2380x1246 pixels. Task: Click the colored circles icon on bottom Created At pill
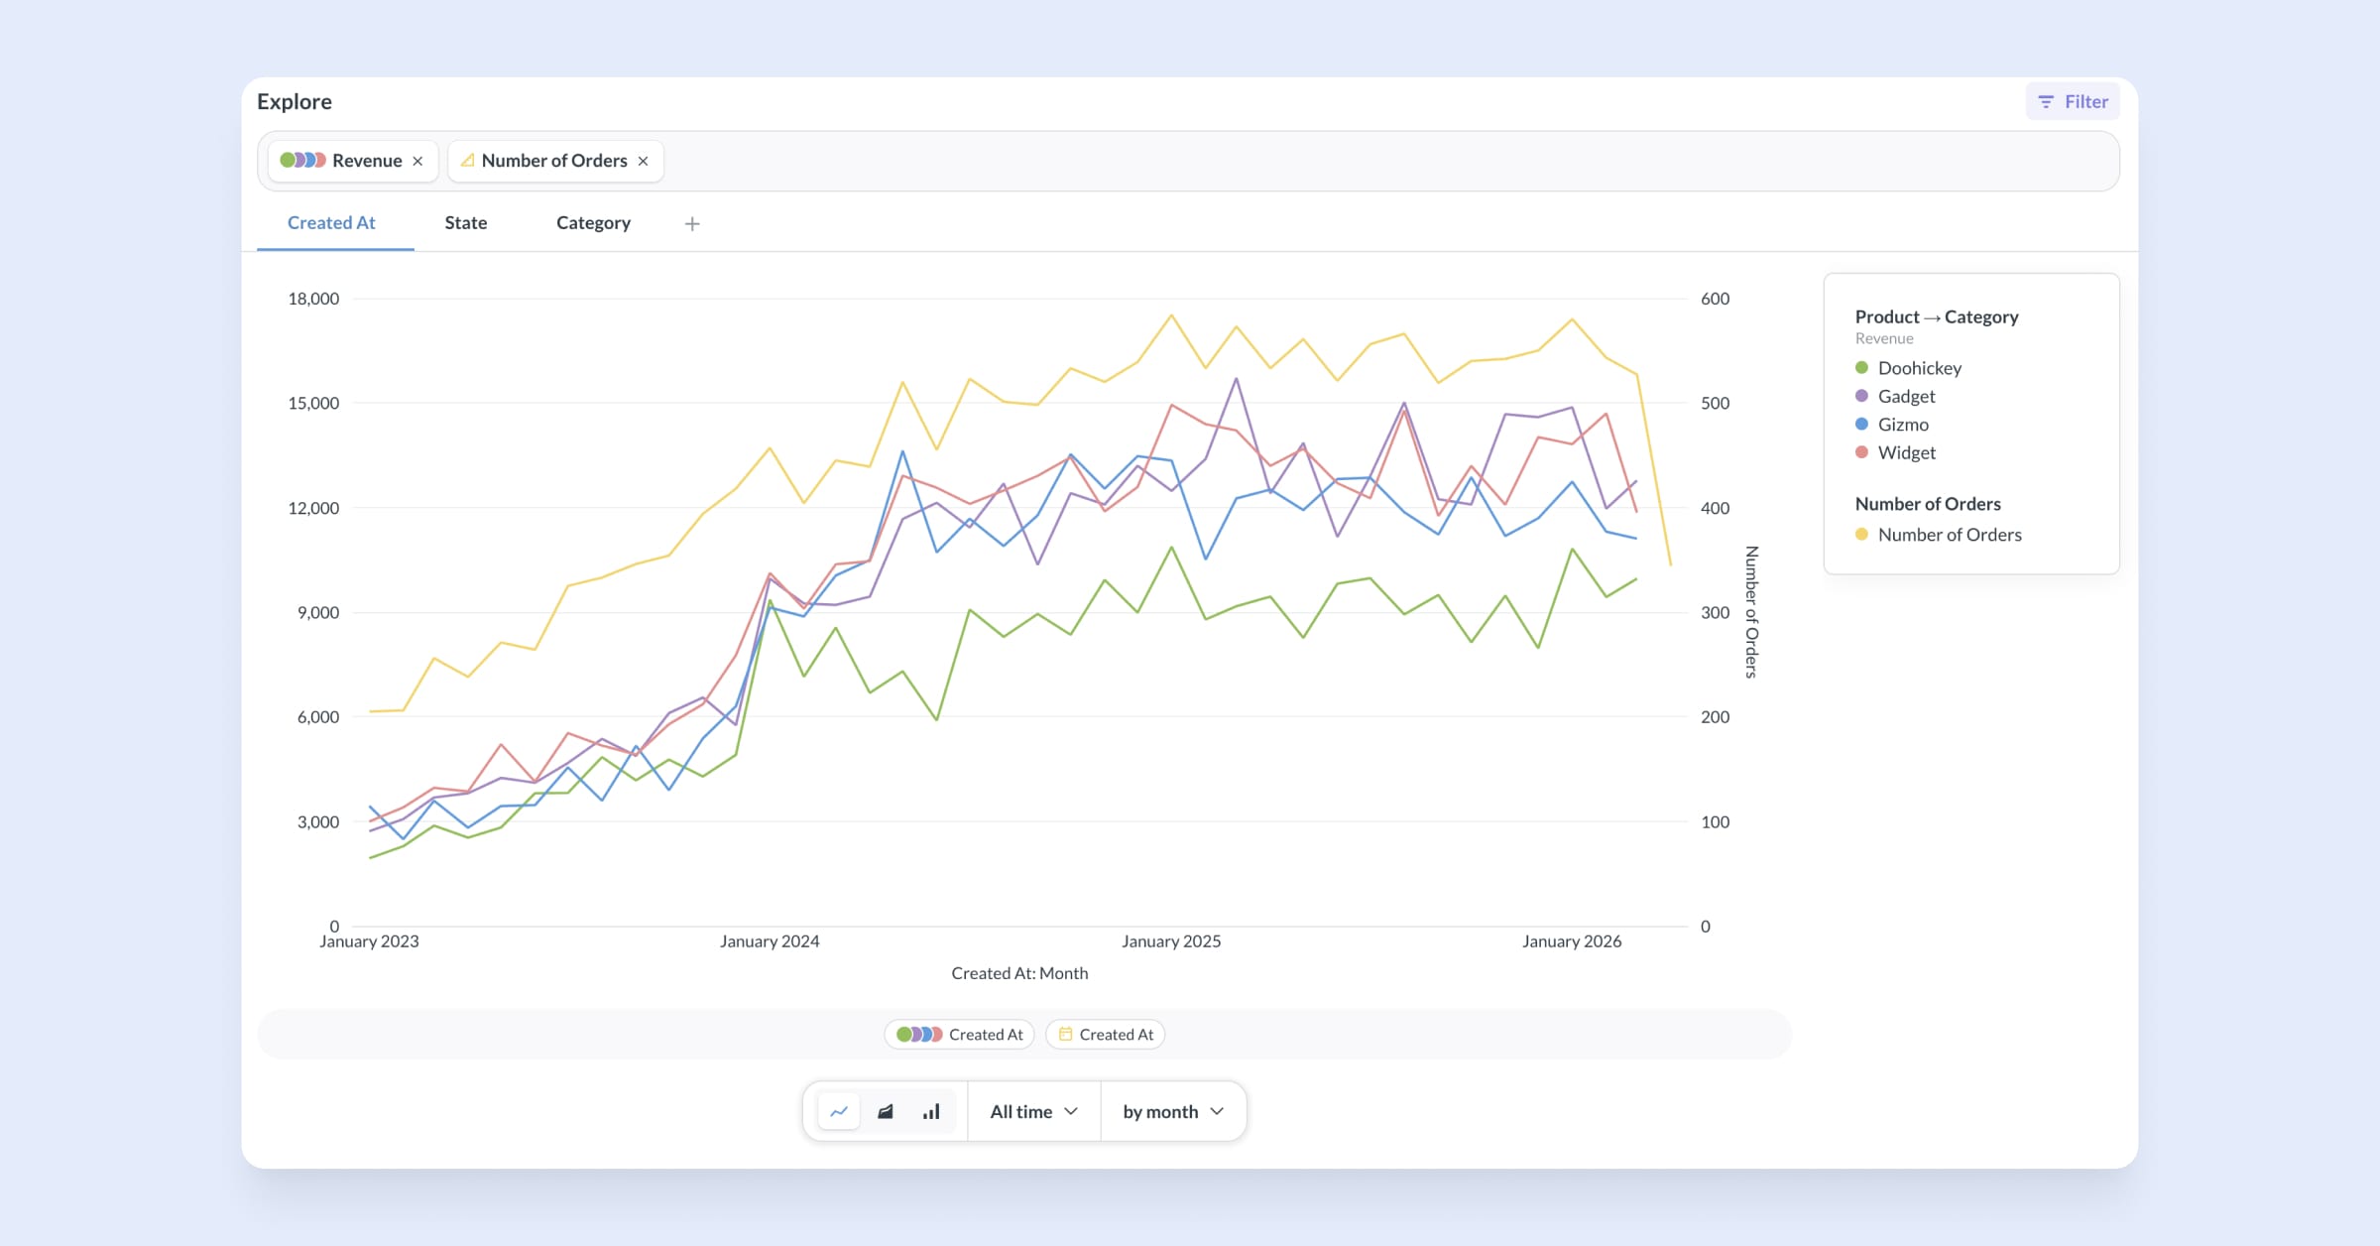point(917,1034)
